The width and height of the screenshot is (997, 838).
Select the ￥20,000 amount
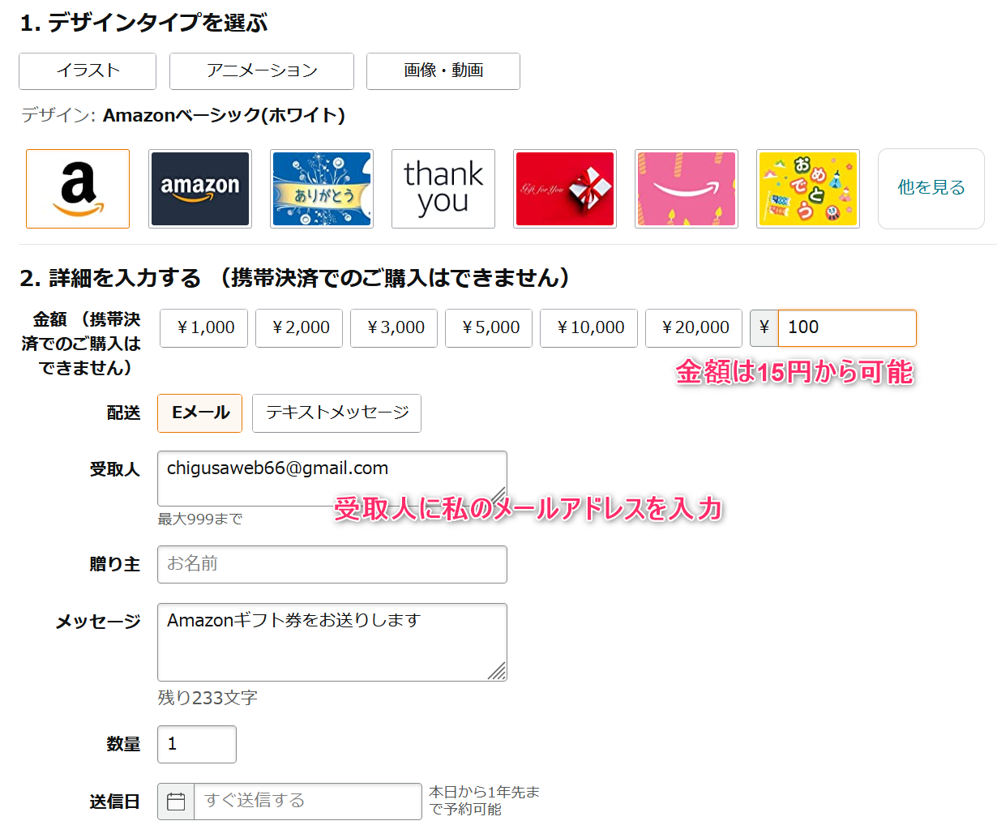tap(694, 328)
